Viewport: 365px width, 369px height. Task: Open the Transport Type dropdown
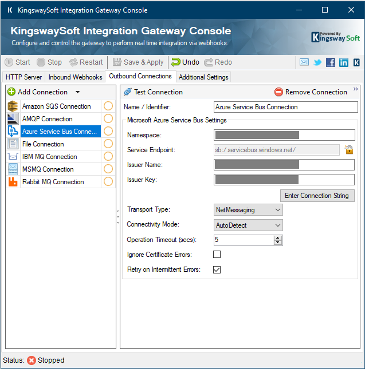click(x=248, y=210)
